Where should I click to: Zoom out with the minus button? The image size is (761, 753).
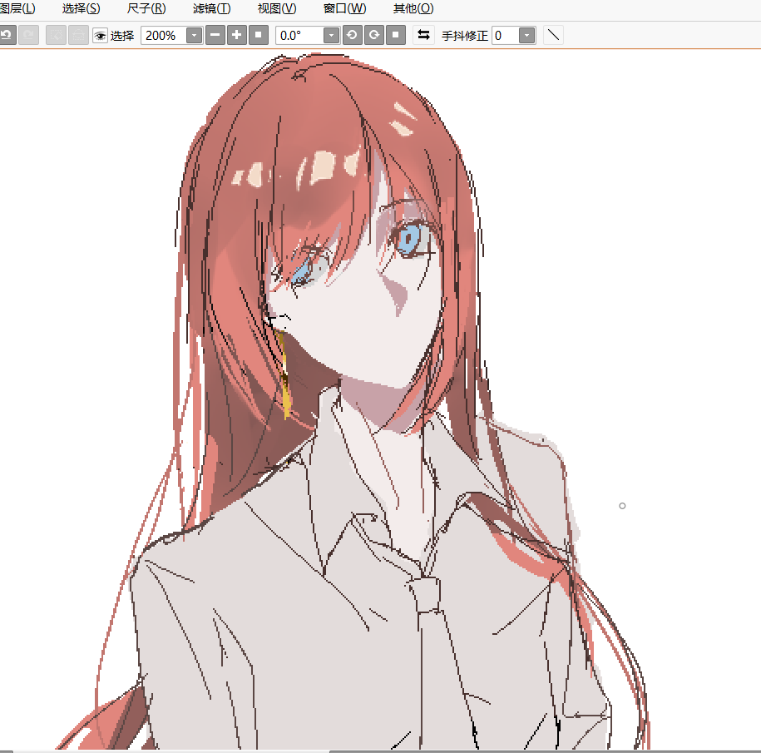coord(215,36)
